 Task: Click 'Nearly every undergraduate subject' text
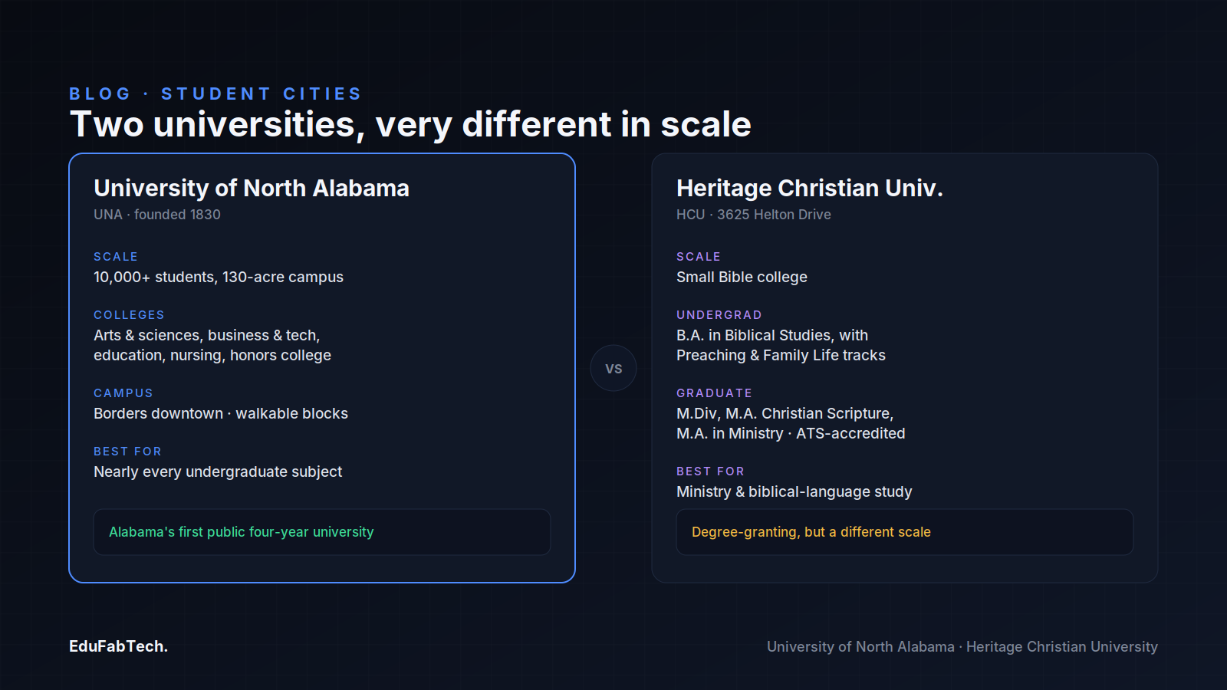point(218,472)
